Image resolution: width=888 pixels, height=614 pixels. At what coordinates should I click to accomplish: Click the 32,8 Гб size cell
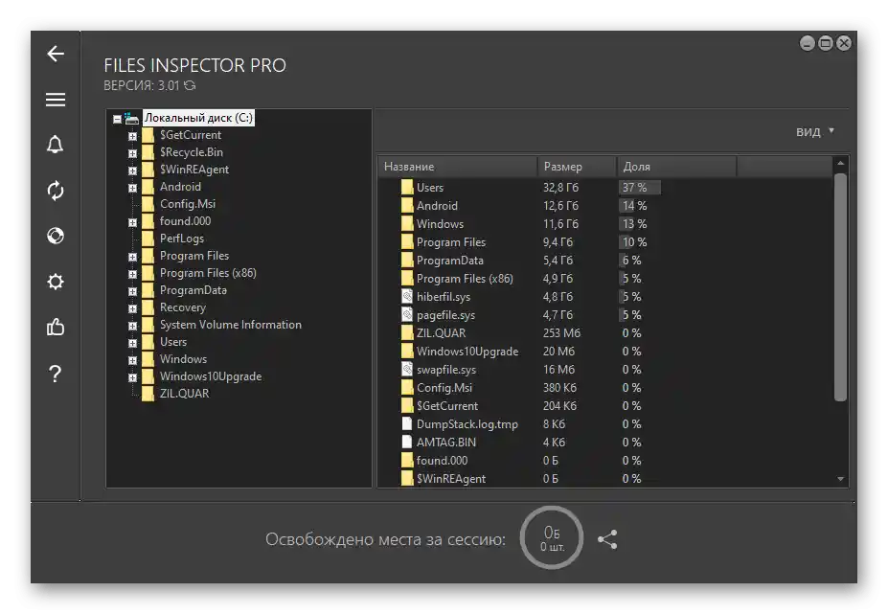(560, 188)
